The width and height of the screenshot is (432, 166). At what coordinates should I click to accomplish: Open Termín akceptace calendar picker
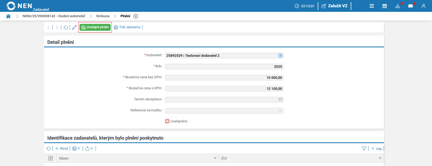coord(280,100)
